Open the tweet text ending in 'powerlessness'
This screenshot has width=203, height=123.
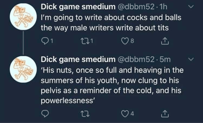pos(111,84)
